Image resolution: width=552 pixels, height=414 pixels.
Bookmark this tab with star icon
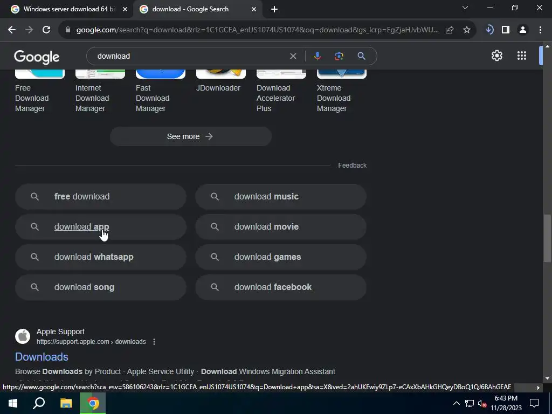point(467,30)
